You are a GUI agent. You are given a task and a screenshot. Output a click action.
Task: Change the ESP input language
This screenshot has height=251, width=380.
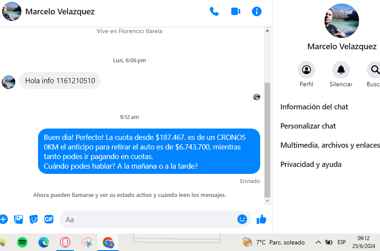(342, 242)
